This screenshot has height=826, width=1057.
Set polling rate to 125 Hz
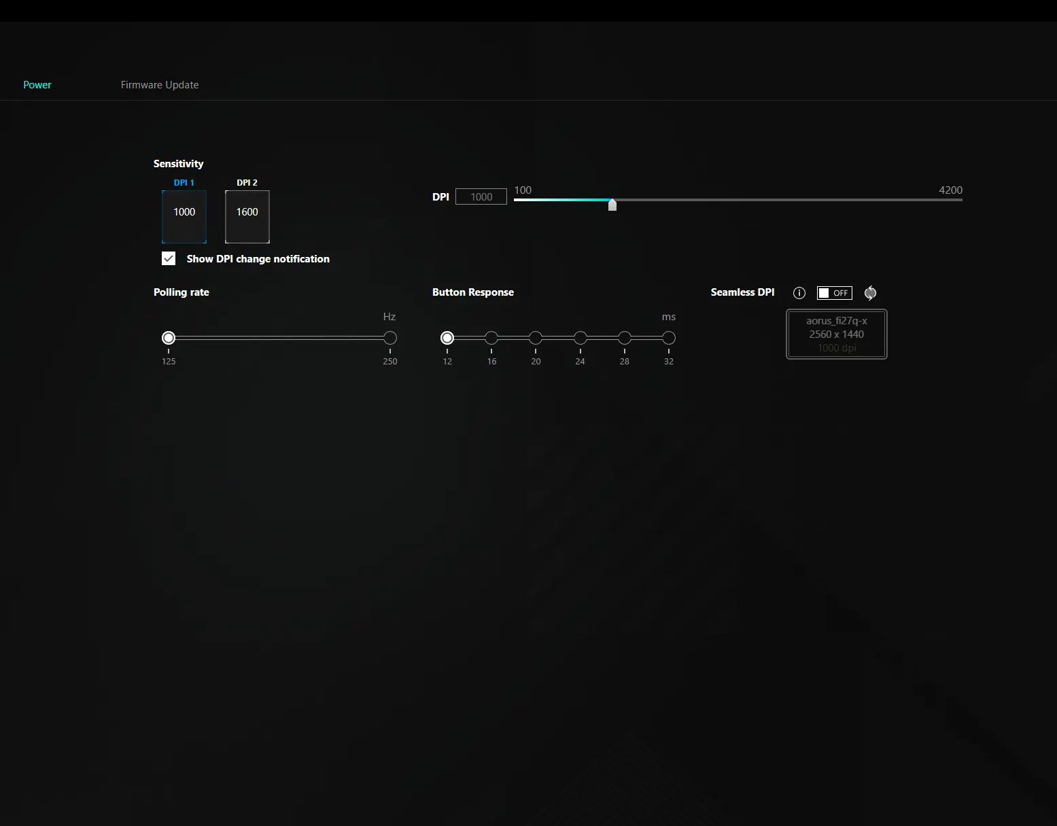point(169,338)
